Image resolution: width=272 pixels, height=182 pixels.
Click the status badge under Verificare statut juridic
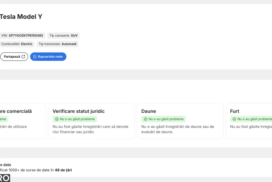[x=75, y=119]
